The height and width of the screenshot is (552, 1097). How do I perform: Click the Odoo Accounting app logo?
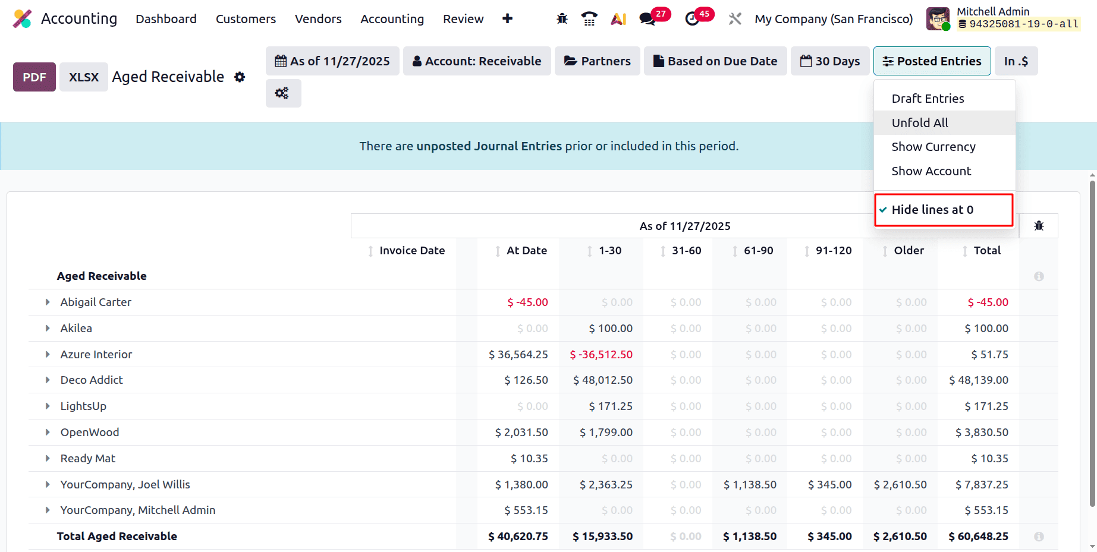point(23,19)
